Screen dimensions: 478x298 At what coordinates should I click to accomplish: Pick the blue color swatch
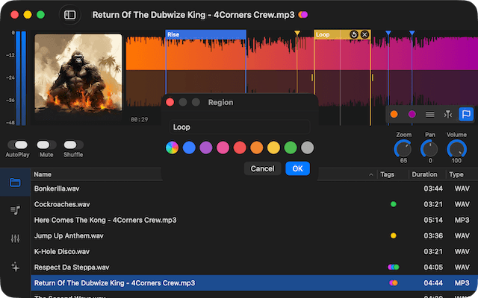tap(189, 148)
